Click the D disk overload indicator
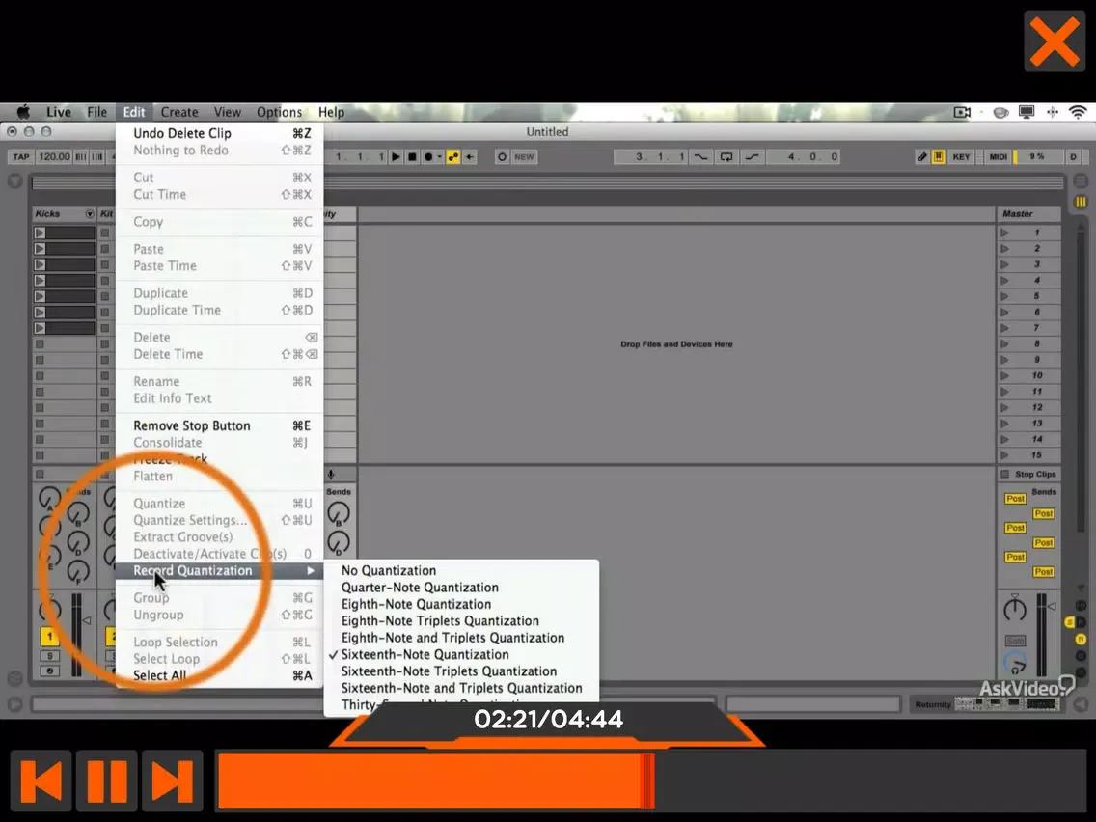The image size is (1096, 822). pyautogui.click(x=1073, y=156)
